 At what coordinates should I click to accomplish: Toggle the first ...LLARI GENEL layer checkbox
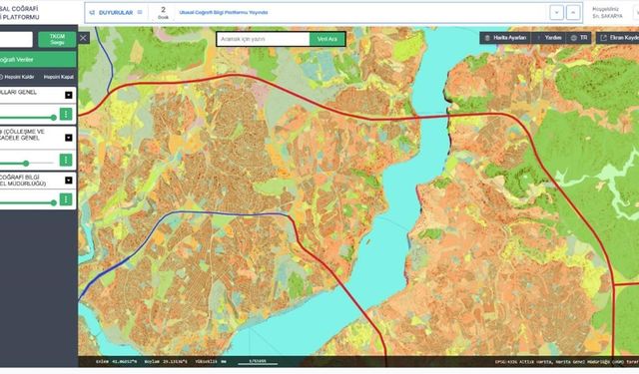pyautogui.click(x=69, y=95)
